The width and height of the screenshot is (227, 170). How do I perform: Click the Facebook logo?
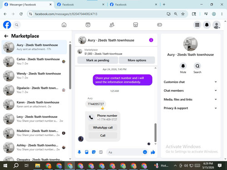click(x=7, y=25)
